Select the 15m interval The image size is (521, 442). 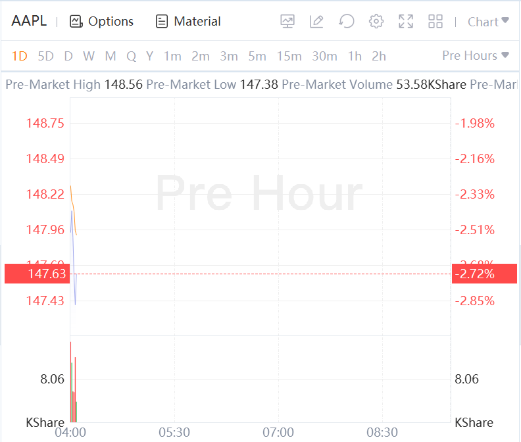click(289, 56)
